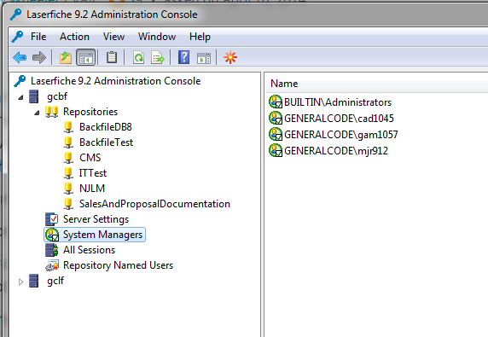
Task: Click the key icon in the title bar
Action: pos(15,15)
